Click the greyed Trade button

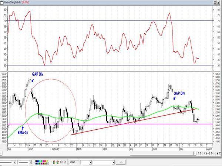[121, 162]
